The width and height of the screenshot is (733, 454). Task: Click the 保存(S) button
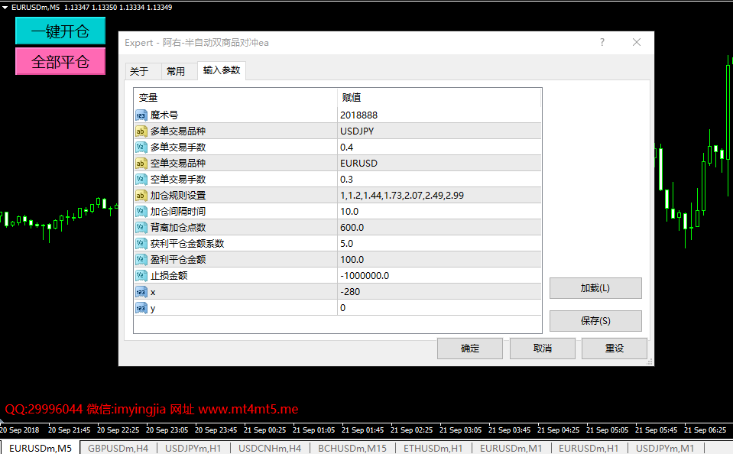(x=595, y=321)
